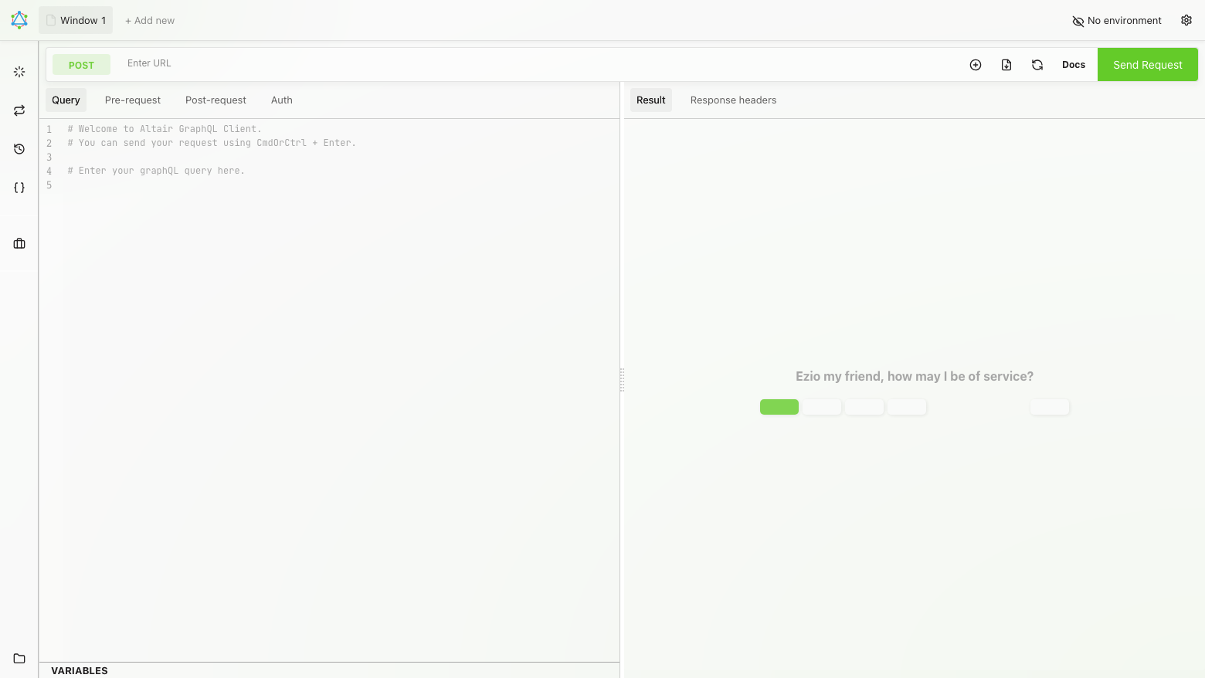Show the Response headers tab
The image size is (1205, 678).
pos(733,100)
